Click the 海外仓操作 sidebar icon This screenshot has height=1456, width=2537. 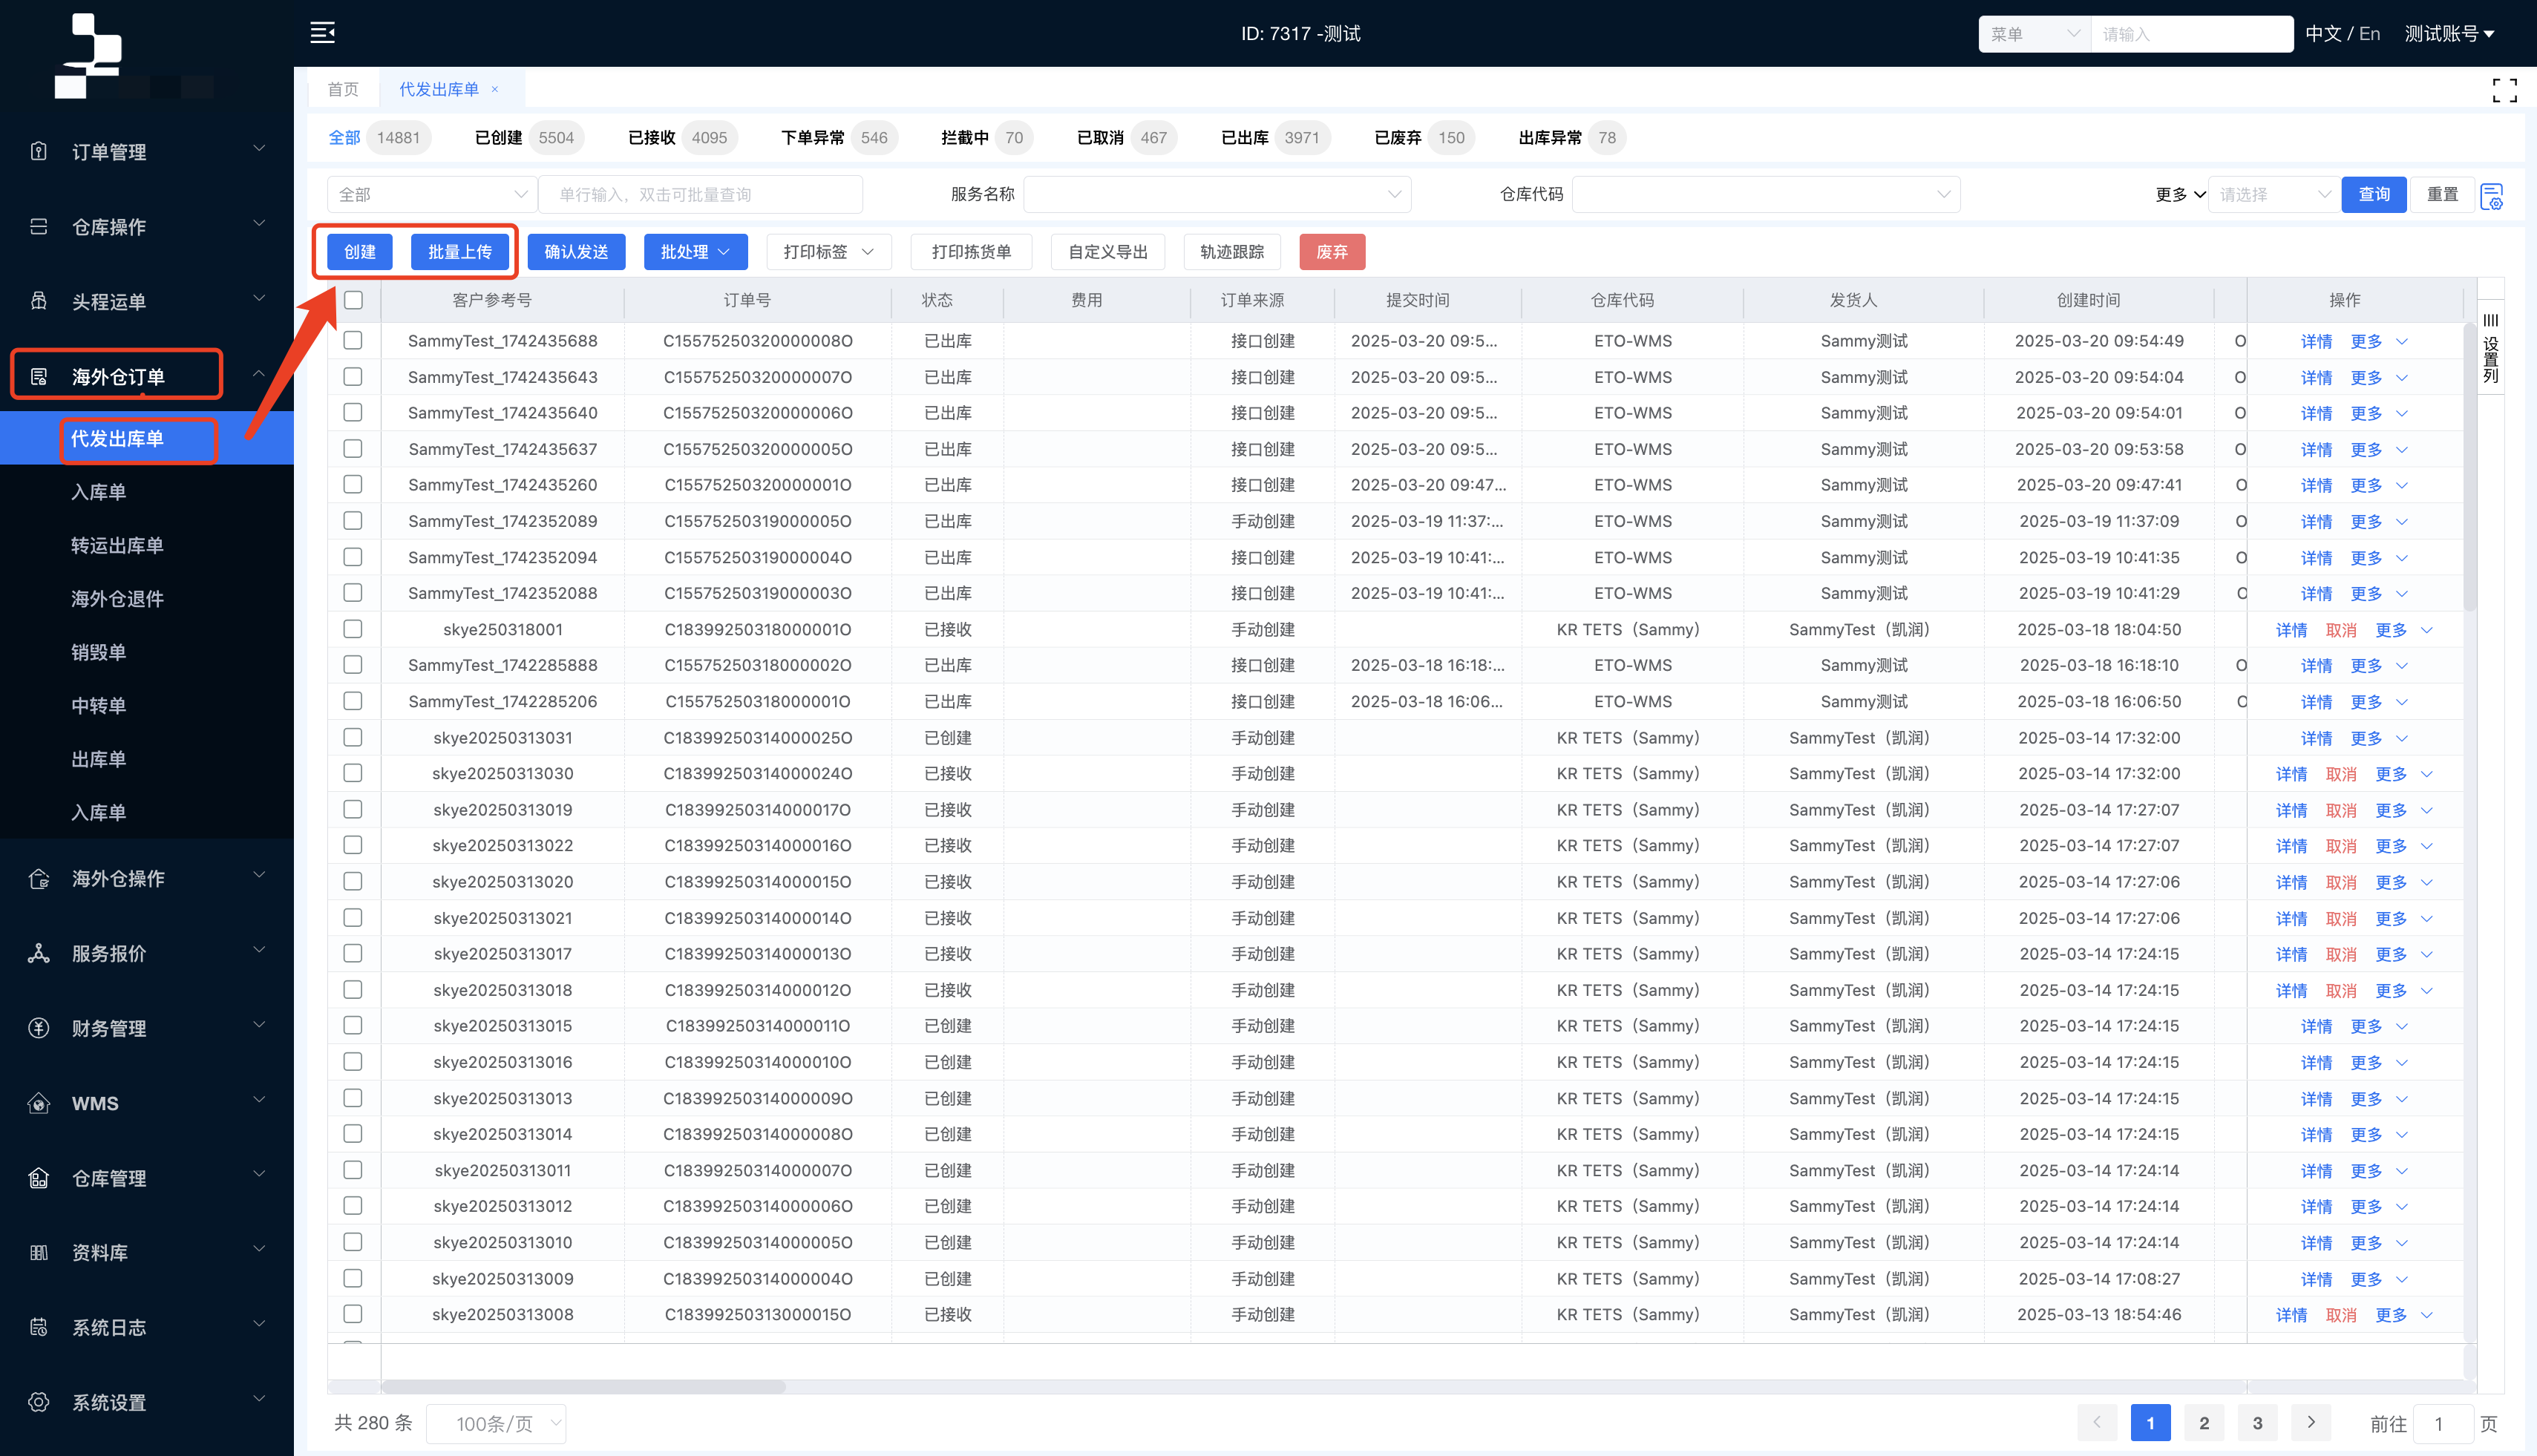[39, 878]
